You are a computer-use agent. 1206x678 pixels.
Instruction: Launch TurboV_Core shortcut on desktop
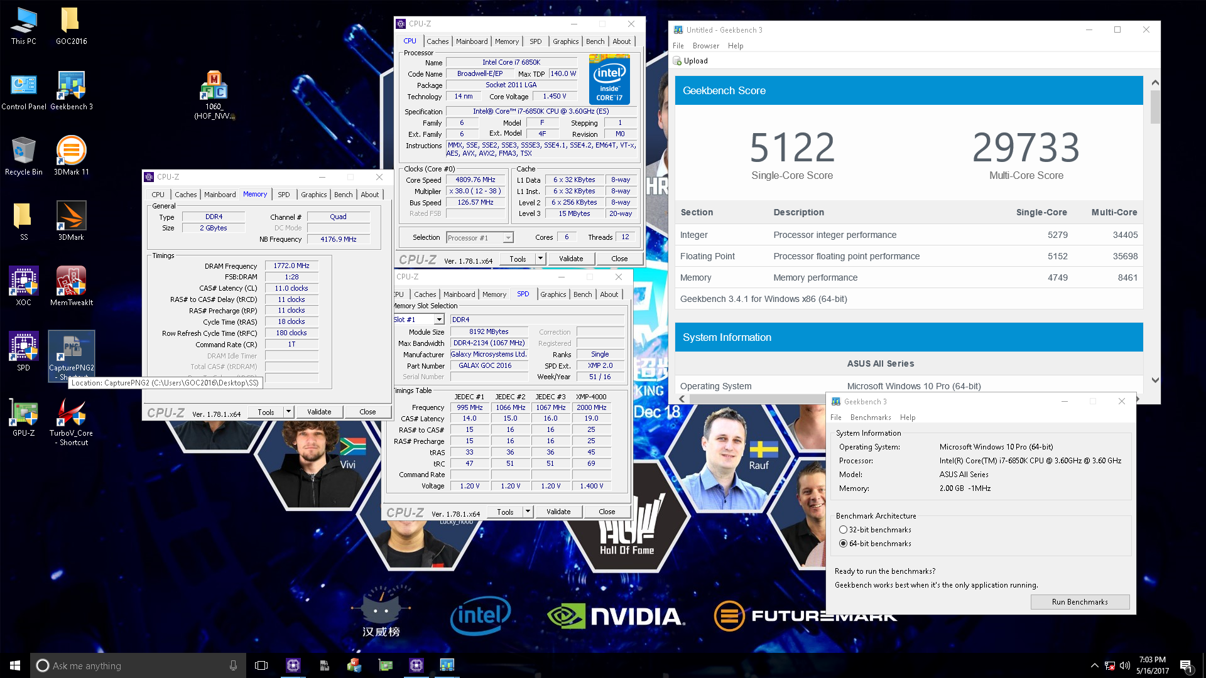point(71,422)
